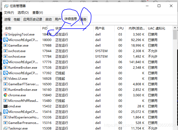The image size is (178, 130).
Task: Select the chrome.exe process name
Action: 17,95
